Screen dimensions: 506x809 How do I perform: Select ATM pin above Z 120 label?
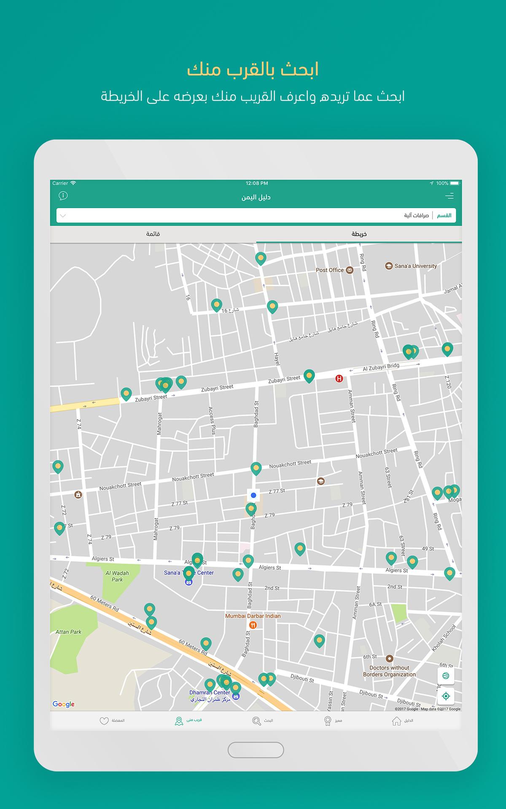click(x=447, y=350)
